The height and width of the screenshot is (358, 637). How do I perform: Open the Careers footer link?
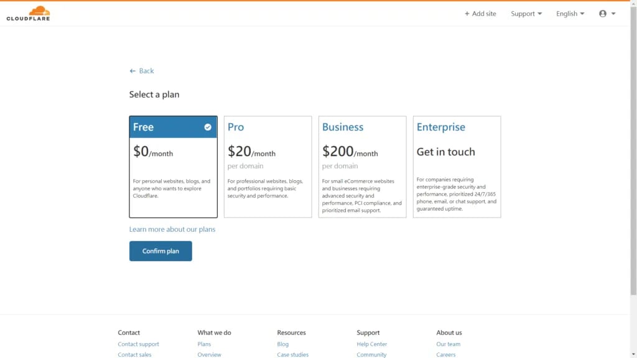445,354
